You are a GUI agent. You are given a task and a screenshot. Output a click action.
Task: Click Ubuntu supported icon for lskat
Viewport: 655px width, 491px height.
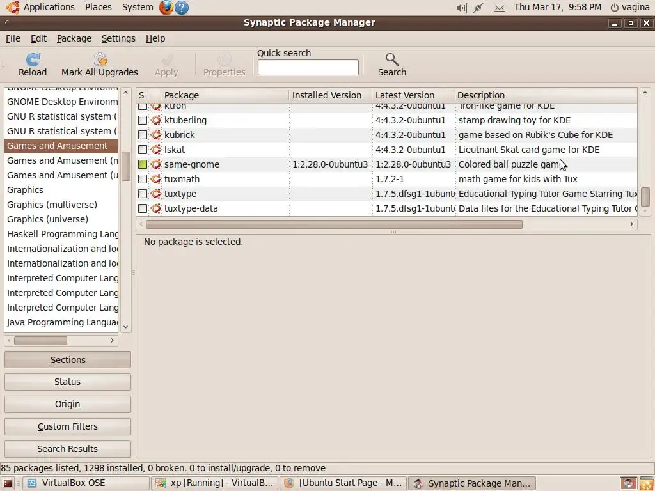(156, 150)
